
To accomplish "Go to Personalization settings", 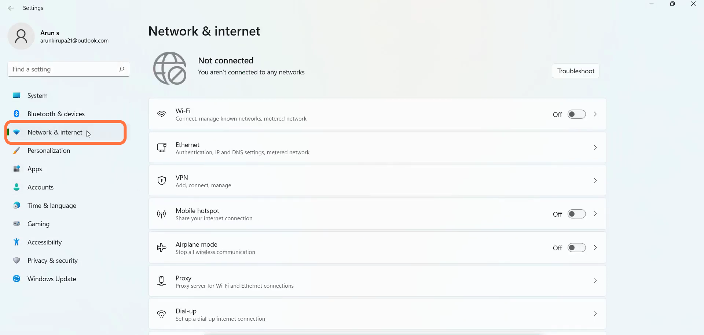I will [x=49, y=151].
